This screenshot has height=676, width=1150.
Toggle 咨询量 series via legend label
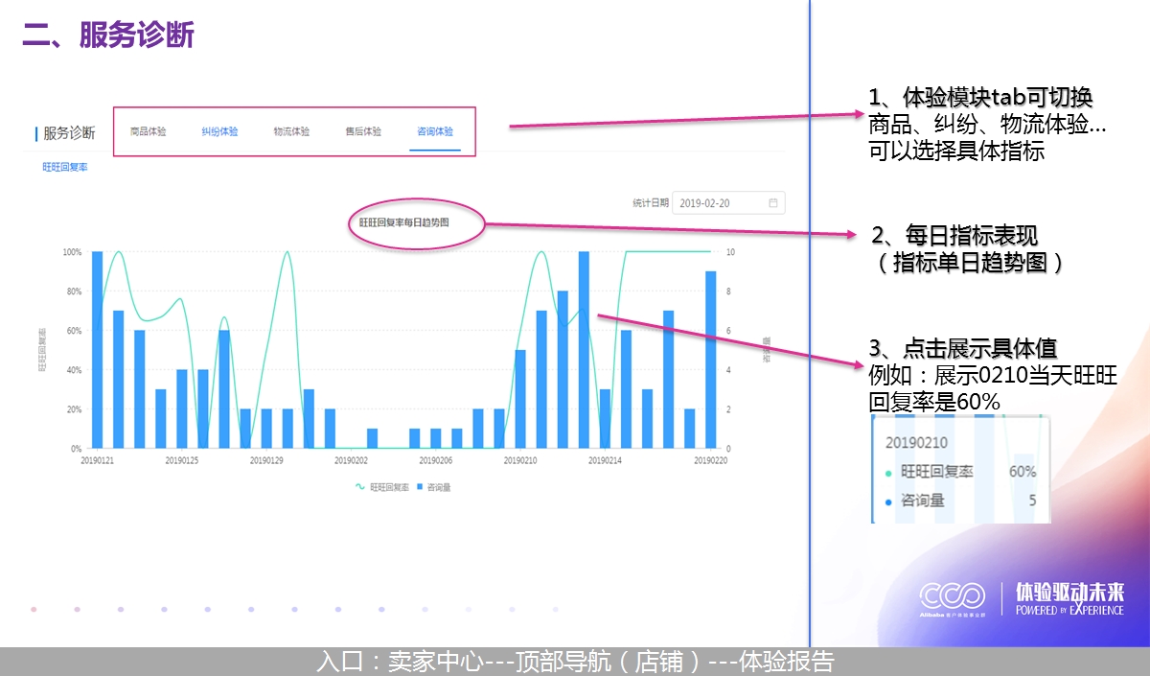[439, 487]
